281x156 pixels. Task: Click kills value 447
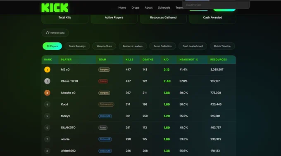pos(128,70)
